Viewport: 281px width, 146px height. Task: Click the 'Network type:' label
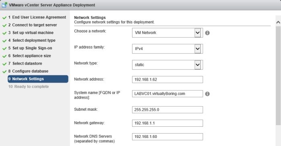pos(86,63)
